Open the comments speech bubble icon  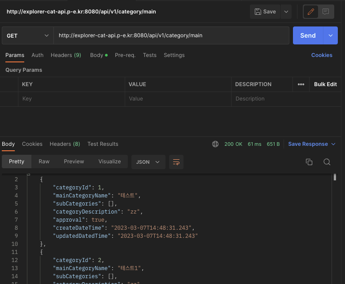326,12
